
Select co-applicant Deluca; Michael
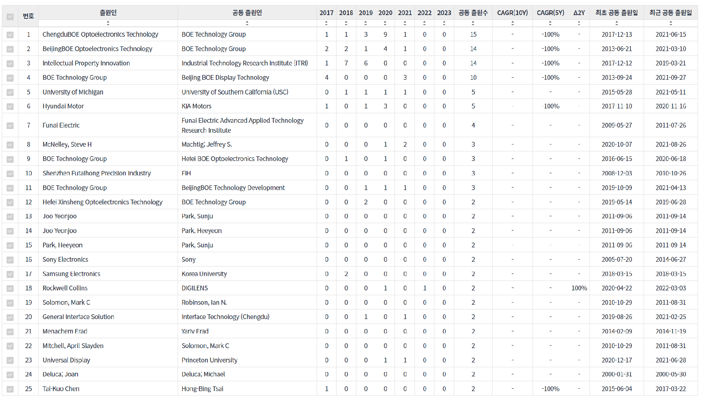(x=203, y=374)
